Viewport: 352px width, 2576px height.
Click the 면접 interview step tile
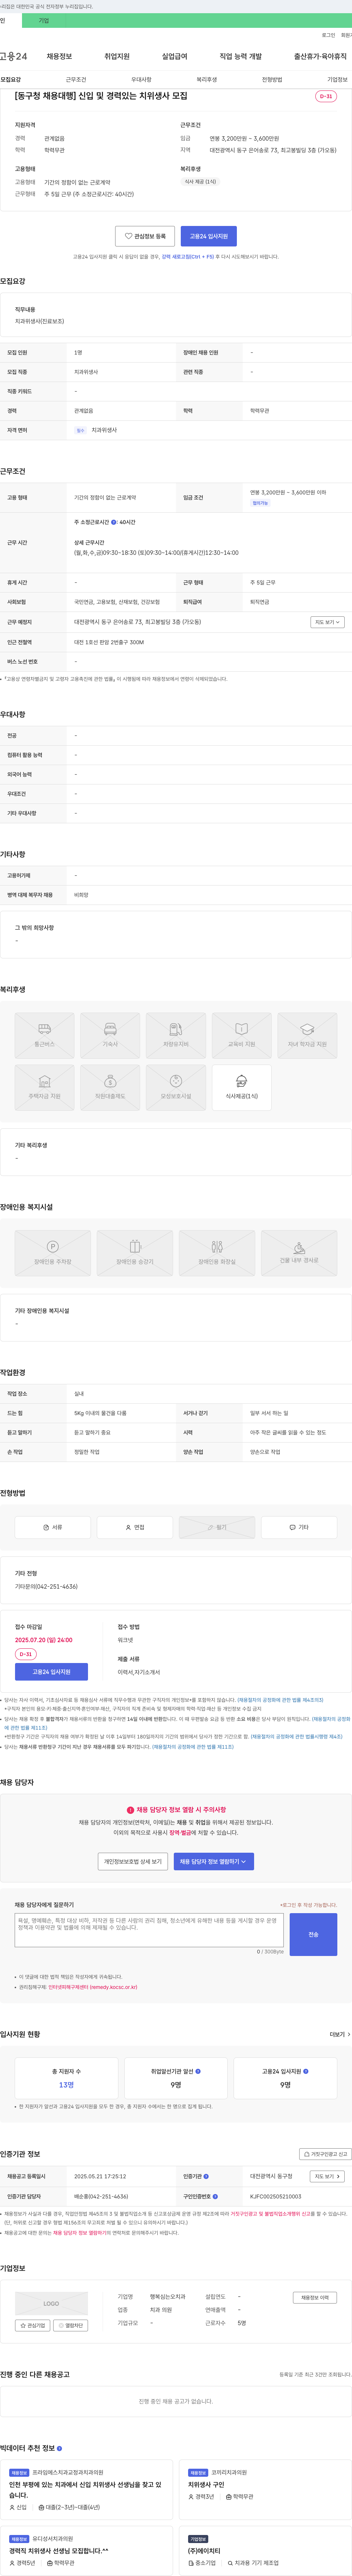click(x=135, y=1527)
